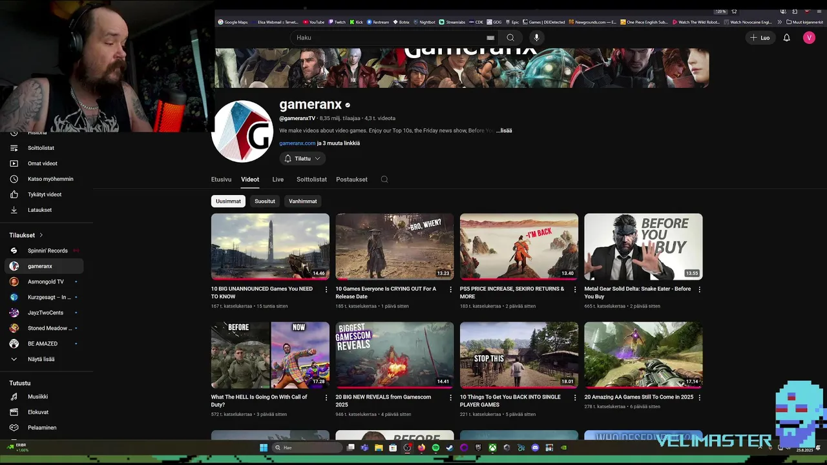Switch to the Postaukset tab

pyautogui.click(x=351, y=180)
